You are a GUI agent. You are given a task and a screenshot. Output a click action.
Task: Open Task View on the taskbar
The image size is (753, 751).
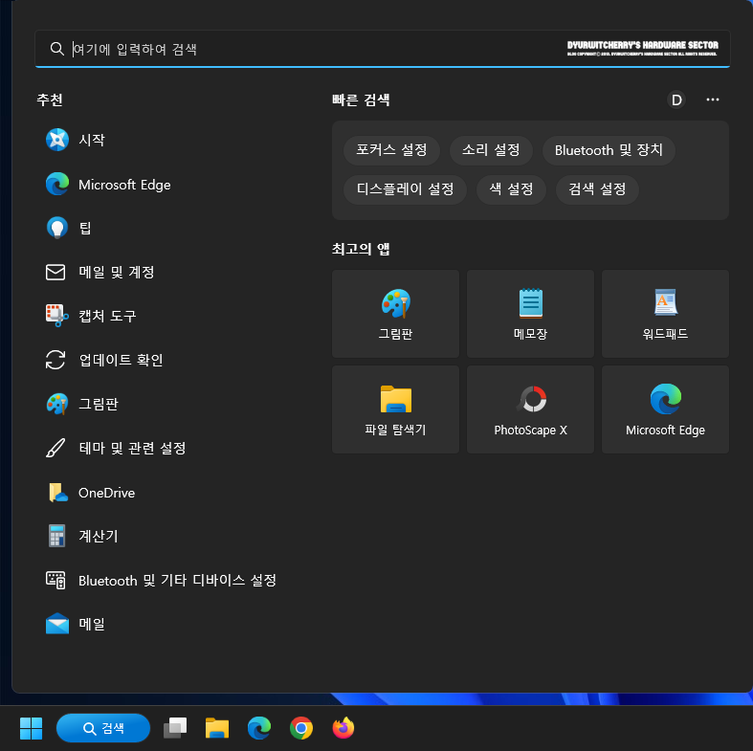click(175, 728)
